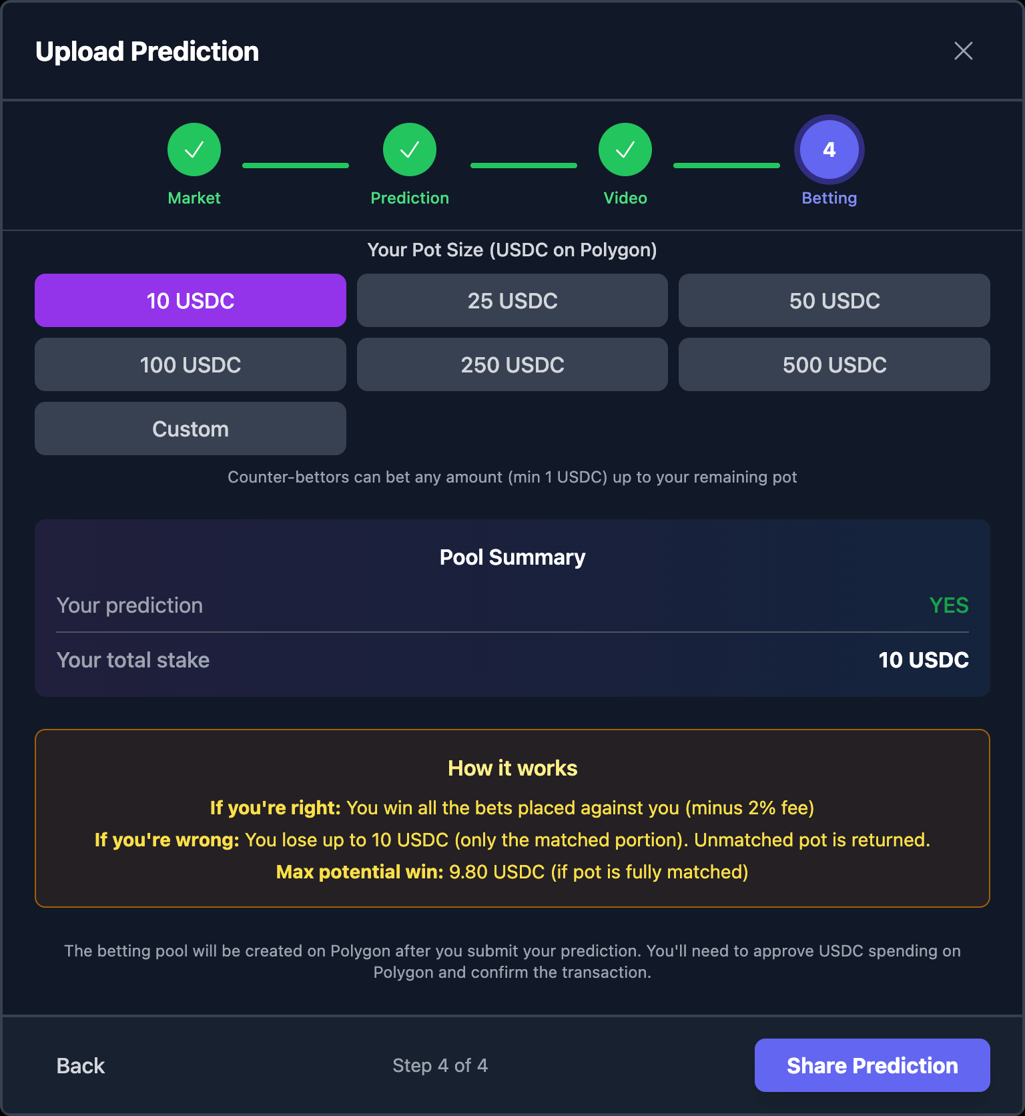Close the Upload Prediction dialog
Image resolution: width=1025 pixels, height=1116 pixels.
963,51
